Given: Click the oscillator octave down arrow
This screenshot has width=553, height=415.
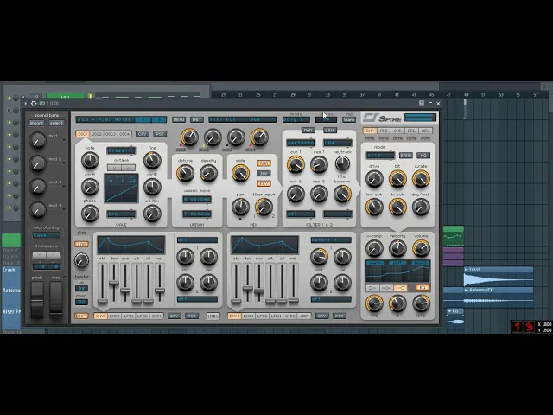Looking at the screenshot, I should pyautogui.click(x=114, y=167).
